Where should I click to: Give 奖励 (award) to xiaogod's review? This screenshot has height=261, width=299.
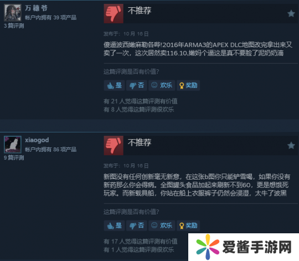click(188, 226)
